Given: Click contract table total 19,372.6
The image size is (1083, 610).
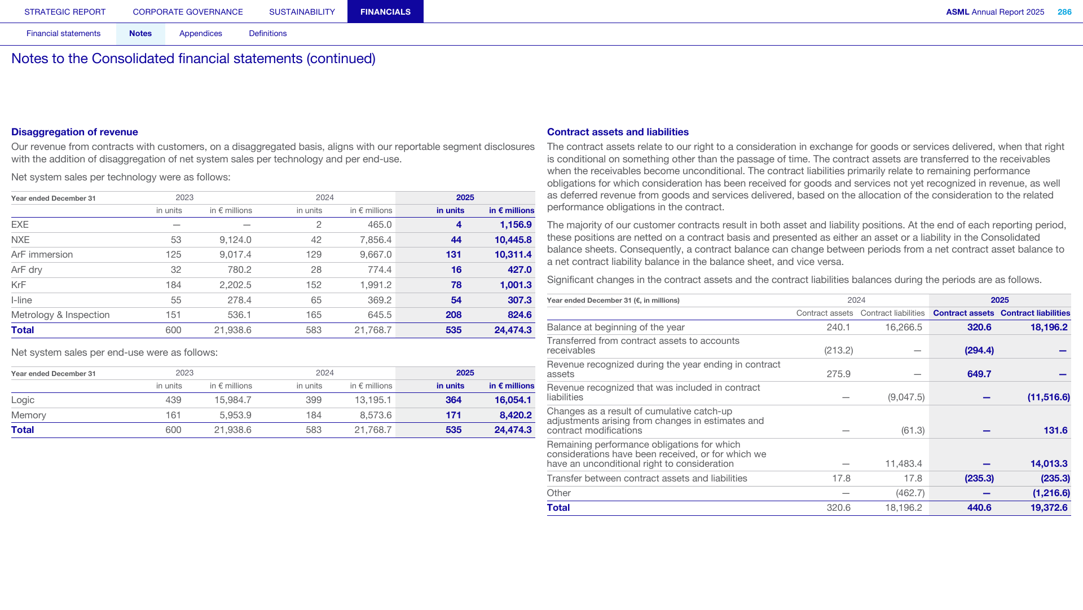Looking at the screenshot, I should [1049, 508].
